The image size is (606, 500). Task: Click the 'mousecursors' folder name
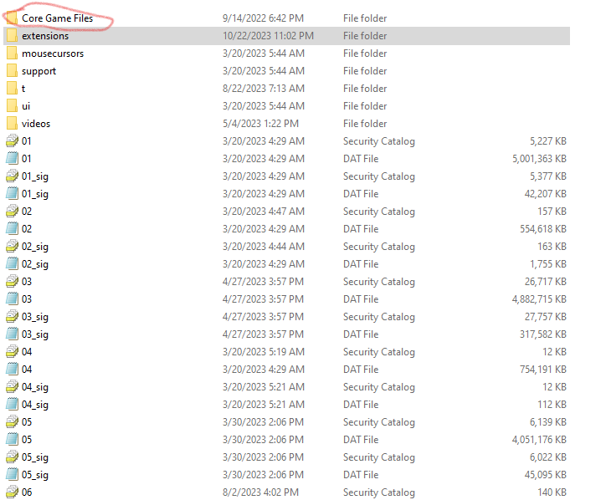[x=53, y=54]
